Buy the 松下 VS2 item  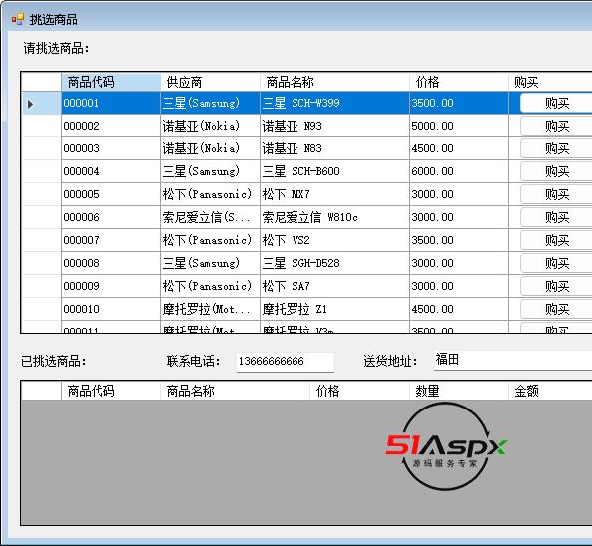[x=556, y=240]
